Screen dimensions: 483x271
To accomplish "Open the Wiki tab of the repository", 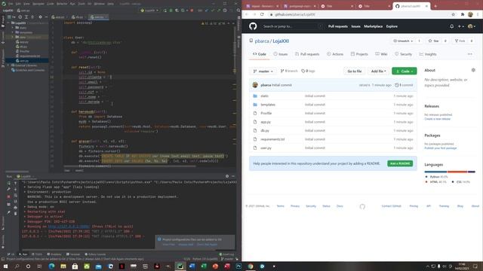I will (x=381, y=54).
